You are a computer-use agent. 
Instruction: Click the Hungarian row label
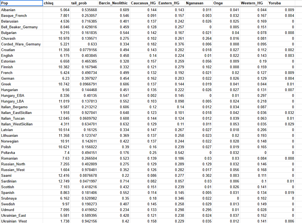(10, 90)
